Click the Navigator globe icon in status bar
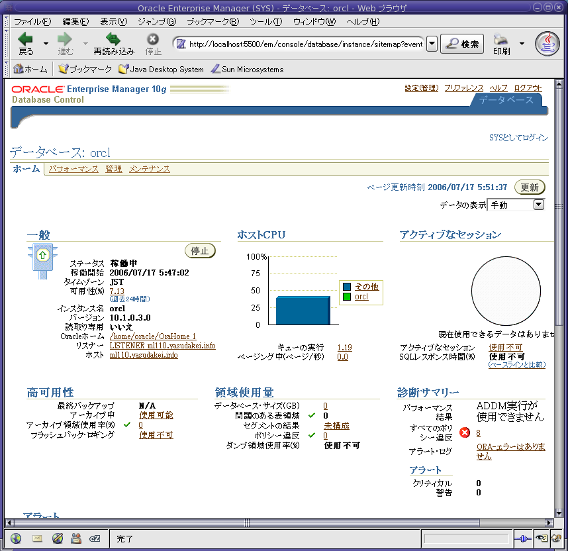Viewport: 568px width, 551px height. (x=16, y=538)
